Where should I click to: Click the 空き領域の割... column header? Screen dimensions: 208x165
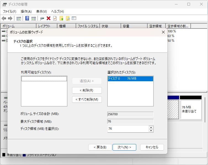point(178,26)
